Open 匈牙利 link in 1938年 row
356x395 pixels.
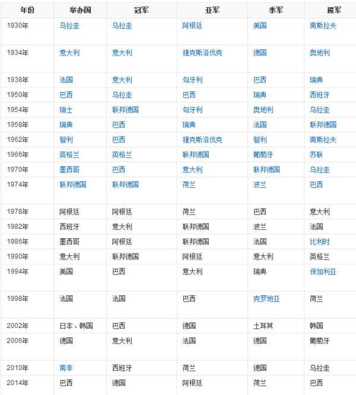192,80
